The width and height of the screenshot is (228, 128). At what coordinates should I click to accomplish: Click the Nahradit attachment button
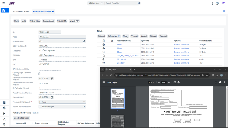(144, 36)
